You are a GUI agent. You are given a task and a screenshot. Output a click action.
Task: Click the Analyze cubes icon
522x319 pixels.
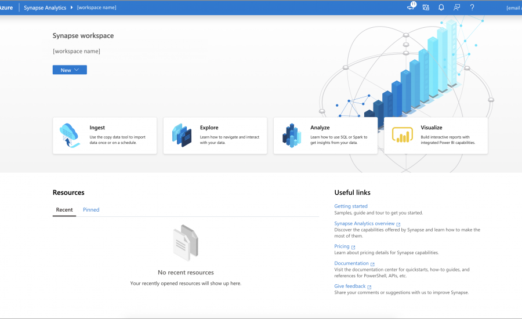[x=291, y=136]
